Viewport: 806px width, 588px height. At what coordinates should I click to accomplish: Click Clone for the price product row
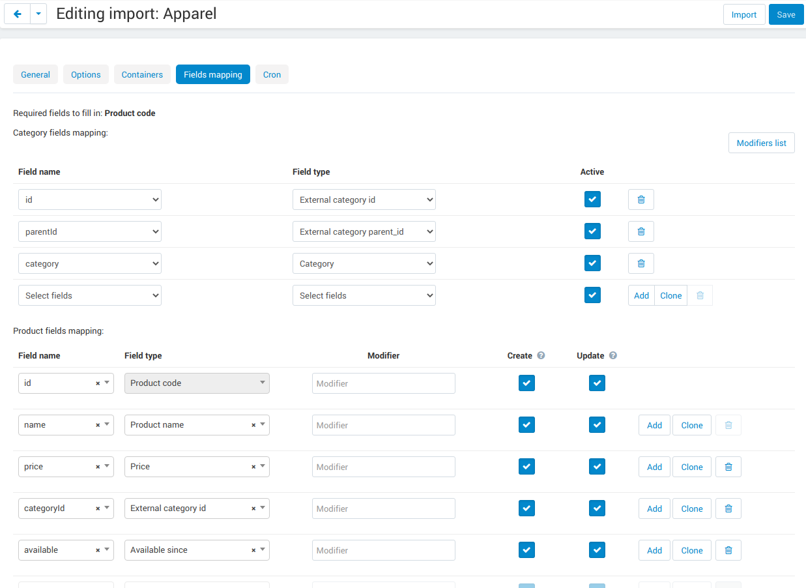click(x=692, y=467)
